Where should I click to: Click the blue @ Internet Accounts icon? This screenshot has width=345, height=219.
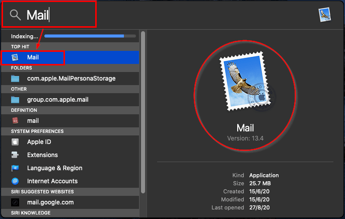(x=15, y=181)
